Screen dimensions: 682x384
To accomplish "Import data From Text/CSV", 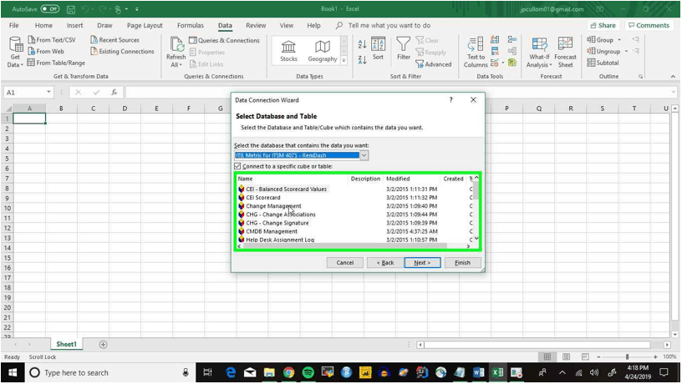I will [52, 39].
